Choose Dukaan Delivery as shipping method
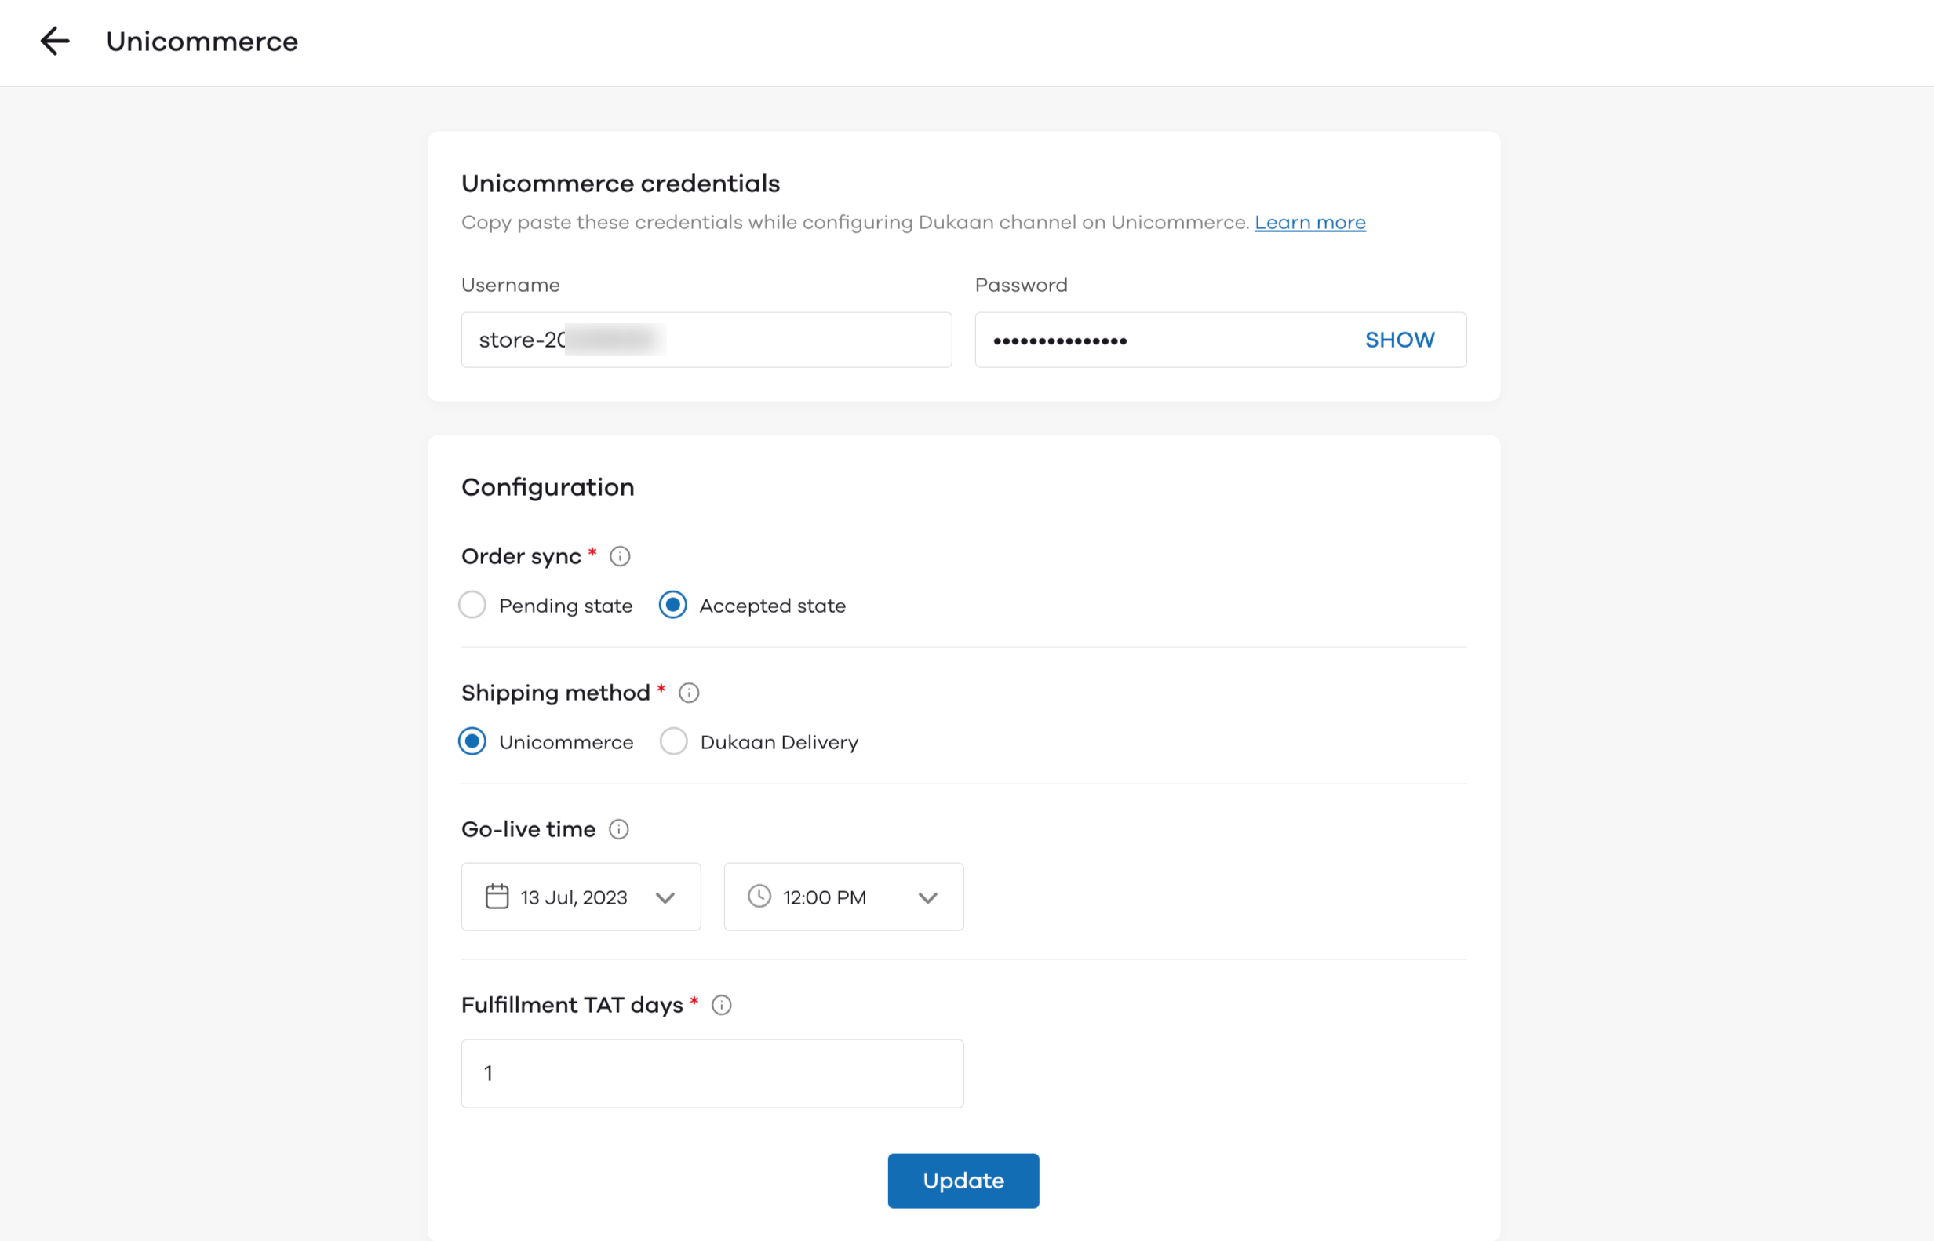 point(674,741)
